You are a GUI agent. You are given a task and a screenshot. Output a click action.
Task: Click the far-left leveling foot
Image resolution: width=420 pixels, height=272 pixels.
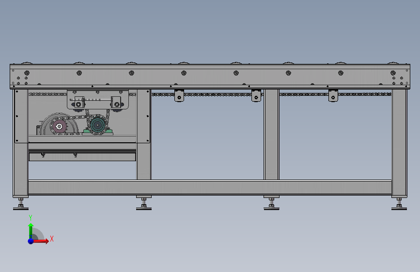click(x=21, y=204)
